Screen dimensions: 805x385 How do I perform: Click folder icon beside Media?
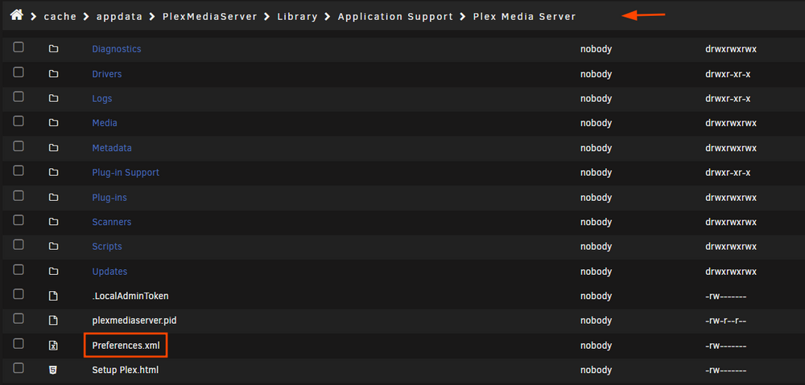click(53, 123)
